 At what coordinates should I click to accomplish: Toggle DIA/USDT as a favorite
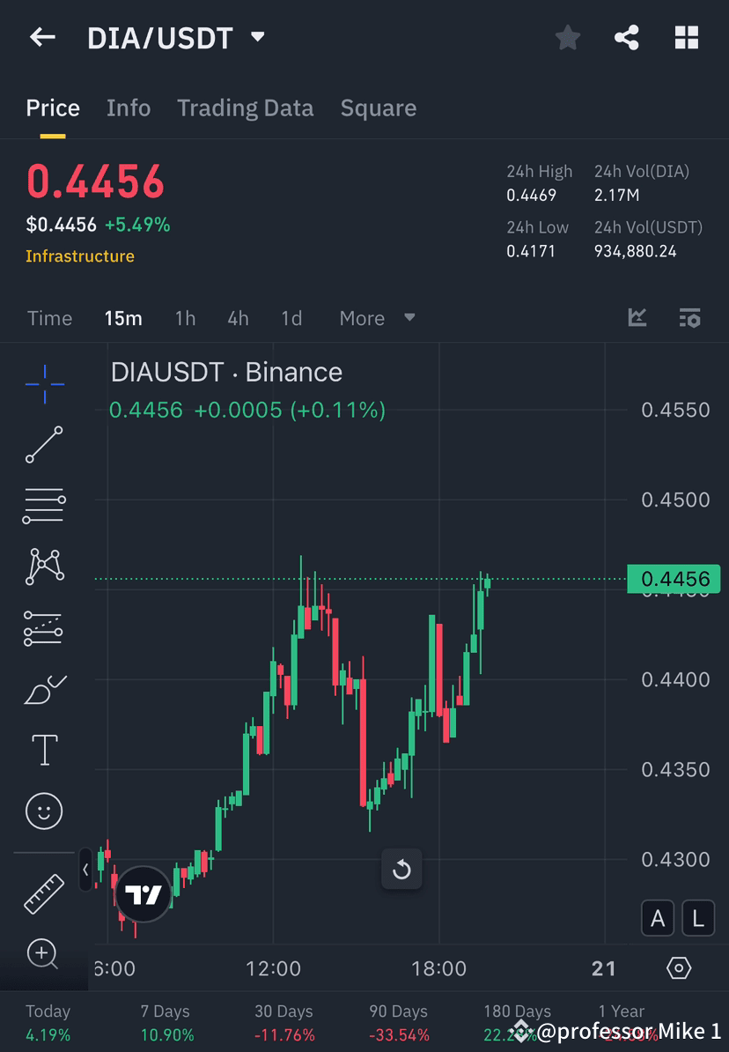click(x=567, y=37)
